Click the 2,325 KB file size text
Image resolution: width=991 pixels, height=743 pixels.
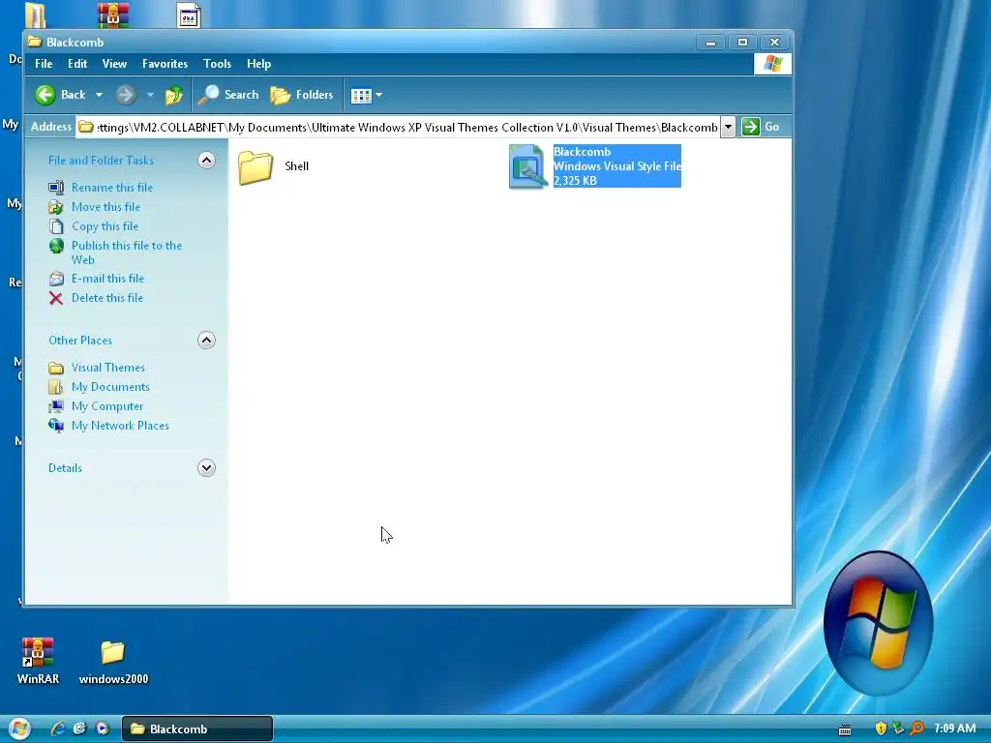[575, 181]
